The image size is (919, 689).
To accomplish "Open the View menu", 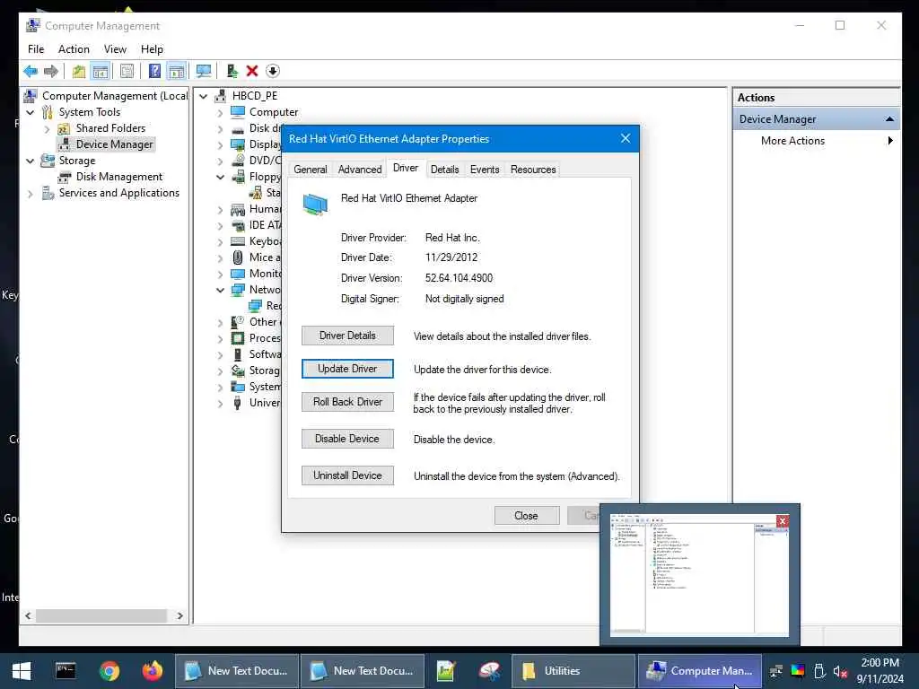I will point(115,49).
